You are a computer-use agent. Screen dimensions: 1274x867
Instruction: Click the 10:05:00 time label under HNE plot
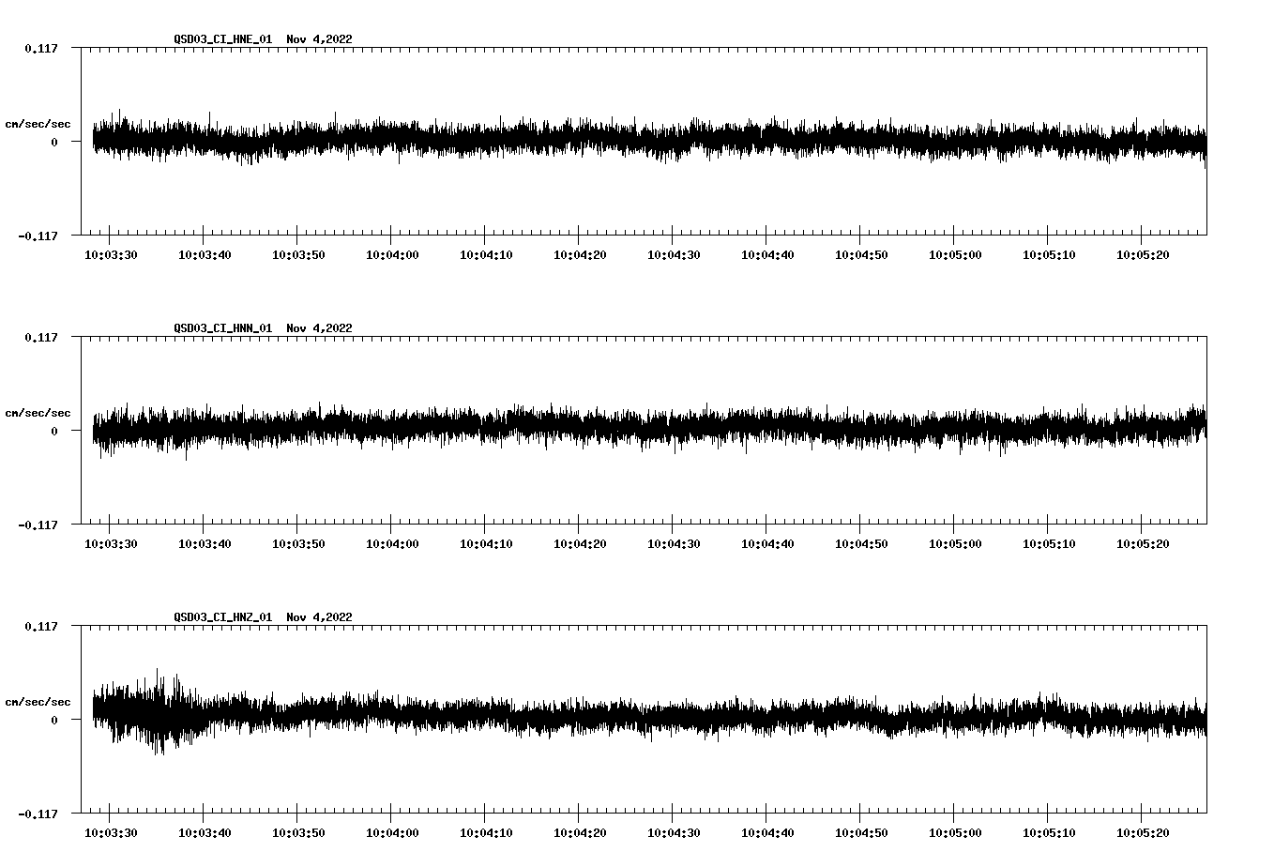955,255
